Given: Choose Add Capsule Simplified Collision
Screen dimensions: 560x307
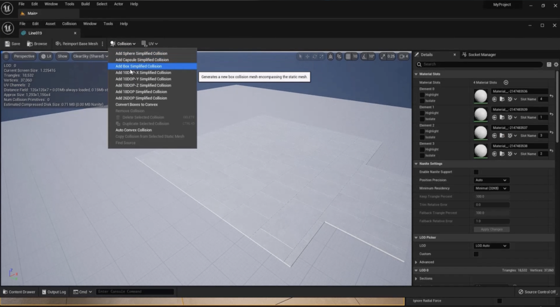Looking at the screenshot, I should click(x=153, y=60).
